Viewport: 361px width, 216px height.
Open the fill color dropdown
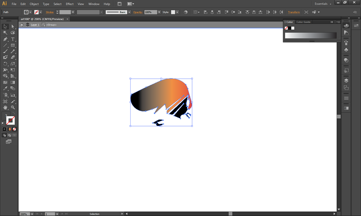(31, 12)
